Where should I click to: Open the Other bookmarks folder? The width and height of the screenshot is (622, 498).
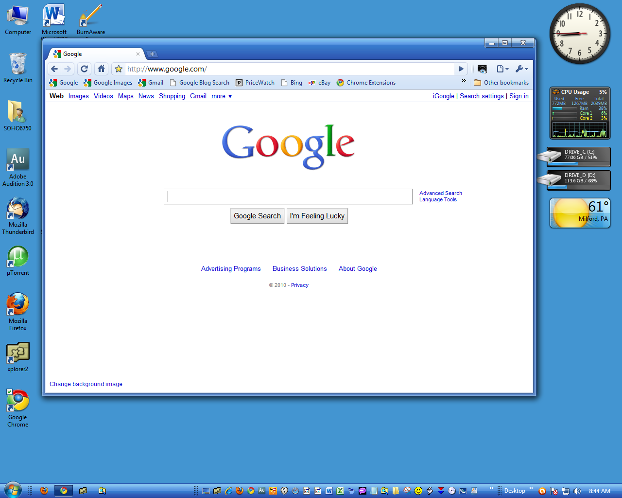(x=501, y=83)
